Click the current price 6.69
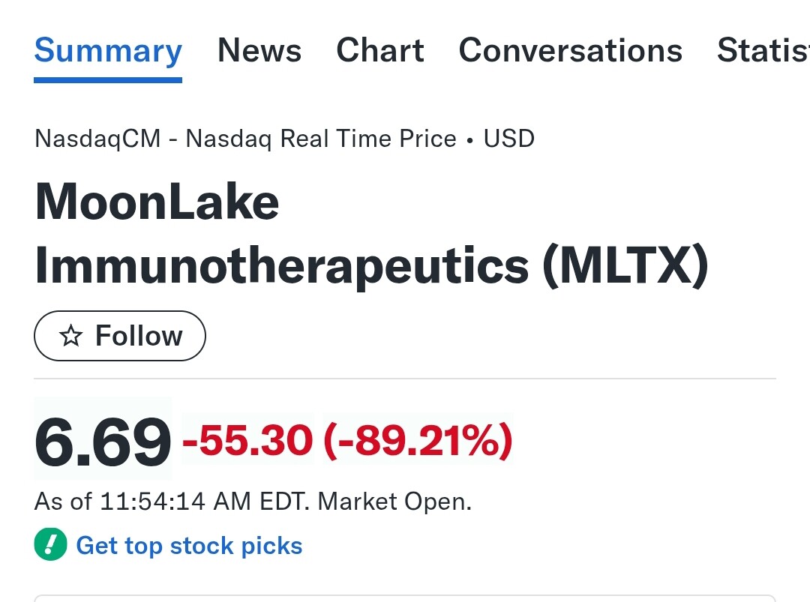This screenshot has height=602, width=810. 103,442
